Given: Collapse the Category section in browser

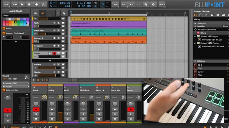Looking at the screenshot, I should coord(195,61).
